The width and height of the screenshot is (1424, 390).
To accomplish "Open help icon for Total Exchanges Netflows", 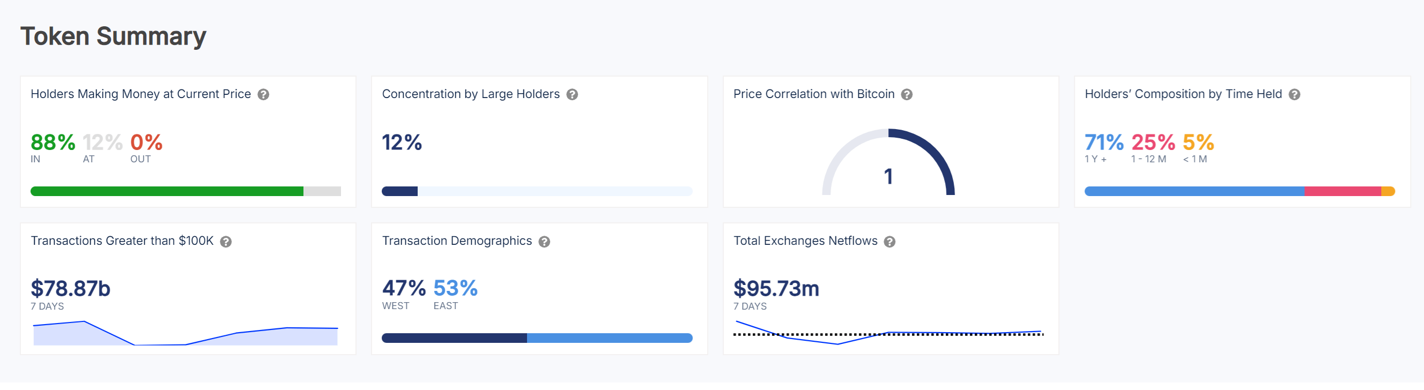I will 889,242.
